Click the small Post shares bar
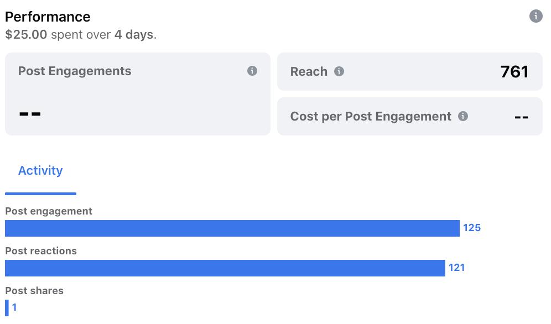 point(7,307)
